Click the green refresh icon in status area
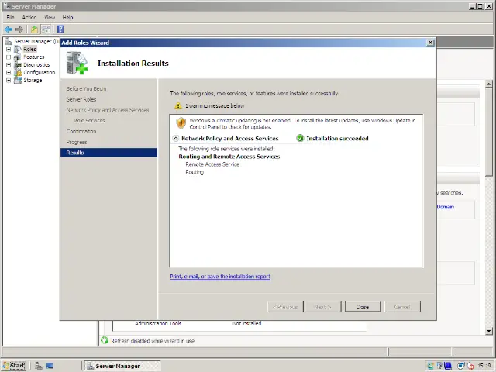496x372 pixels. tap(105, 341)
